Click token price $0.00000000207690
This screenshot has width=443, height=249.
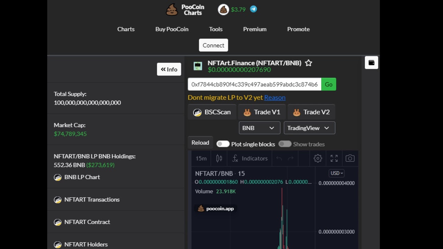point(239,70)
